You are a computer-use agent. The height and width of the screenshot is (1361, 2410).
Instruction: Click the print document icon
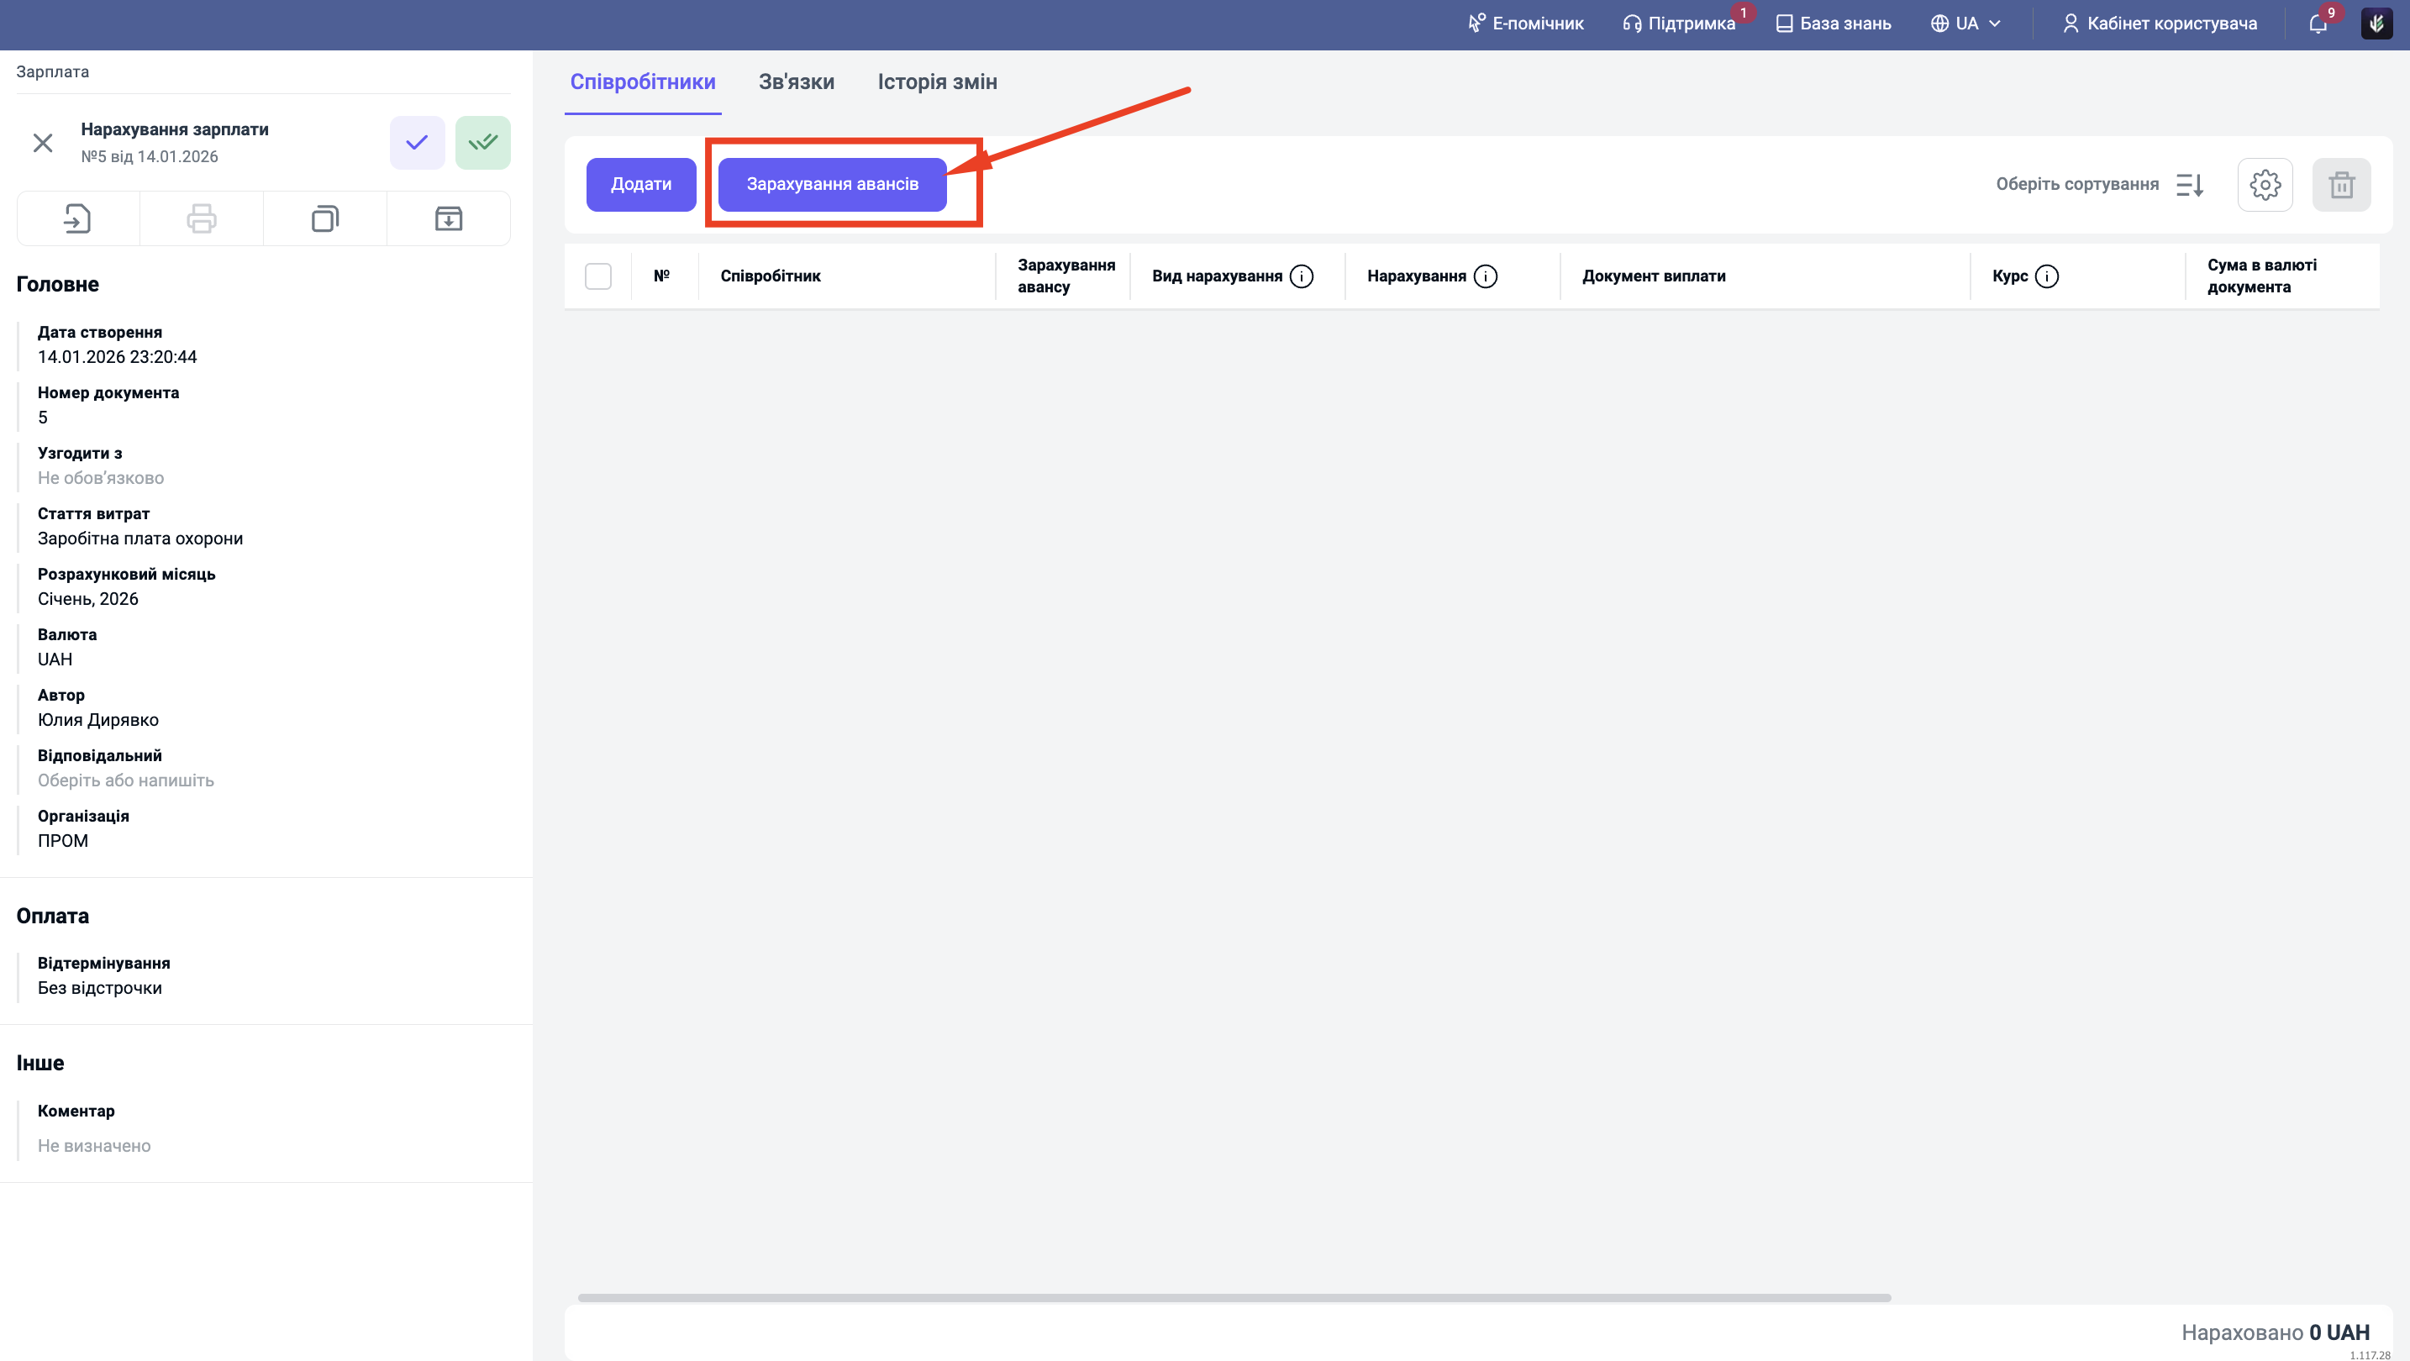[x=201, y=219]
